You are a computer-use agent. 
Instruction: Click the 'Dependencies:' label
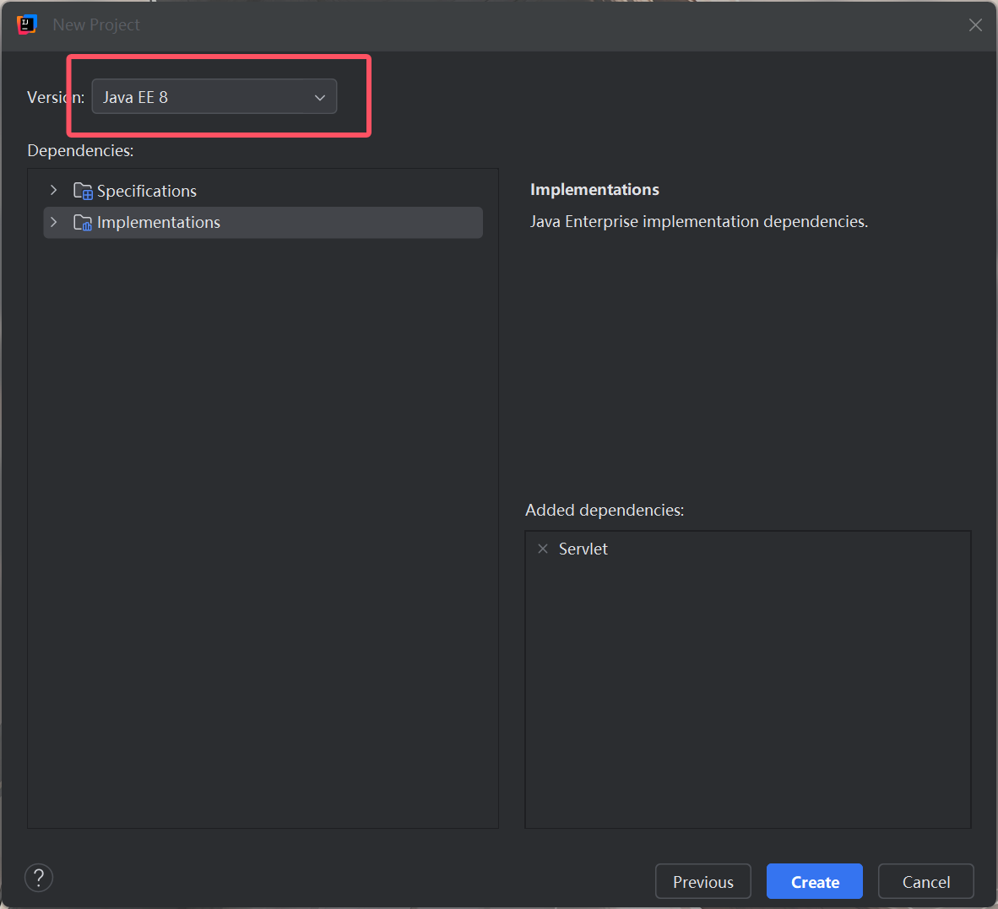[x=80, y=151]
